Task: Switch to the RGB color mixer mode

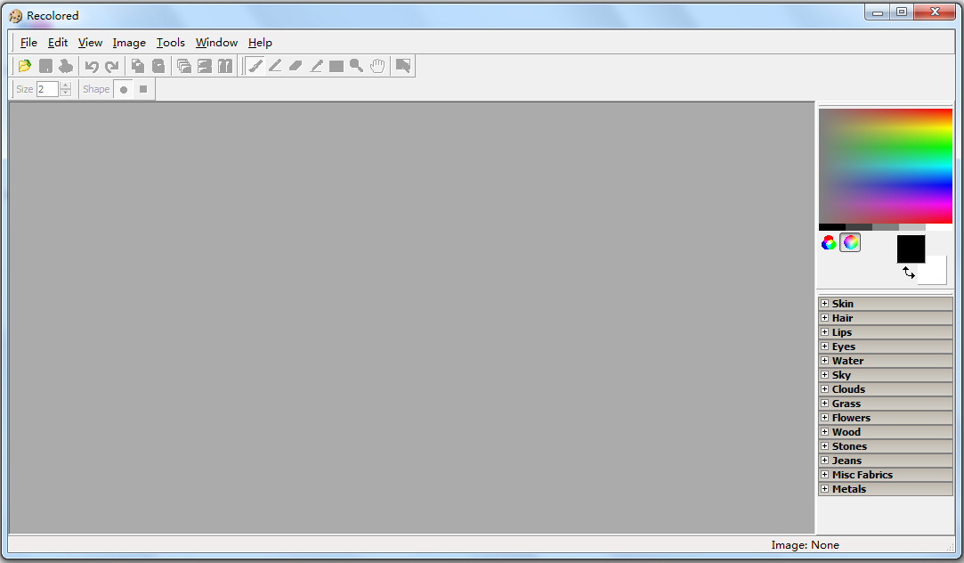Action: click(829, 242)
